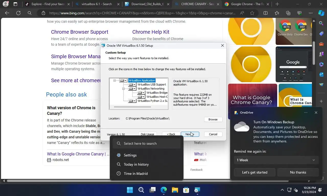Screen dimensions: 327x196
Task: Open Microsoft 365 in Edge sidebar
Action: [321, 64]
